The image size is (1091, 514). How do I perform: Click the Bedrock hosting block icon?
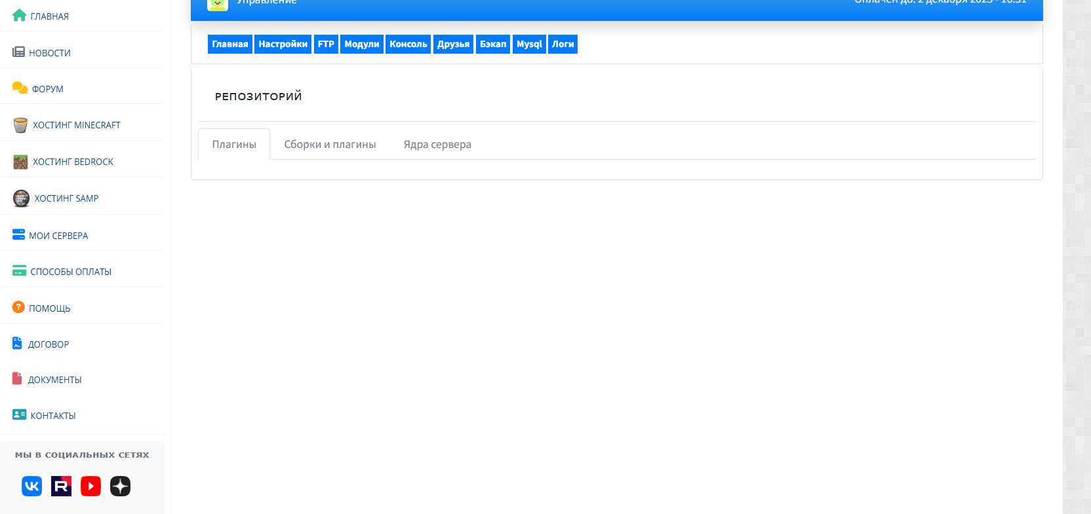20,162
